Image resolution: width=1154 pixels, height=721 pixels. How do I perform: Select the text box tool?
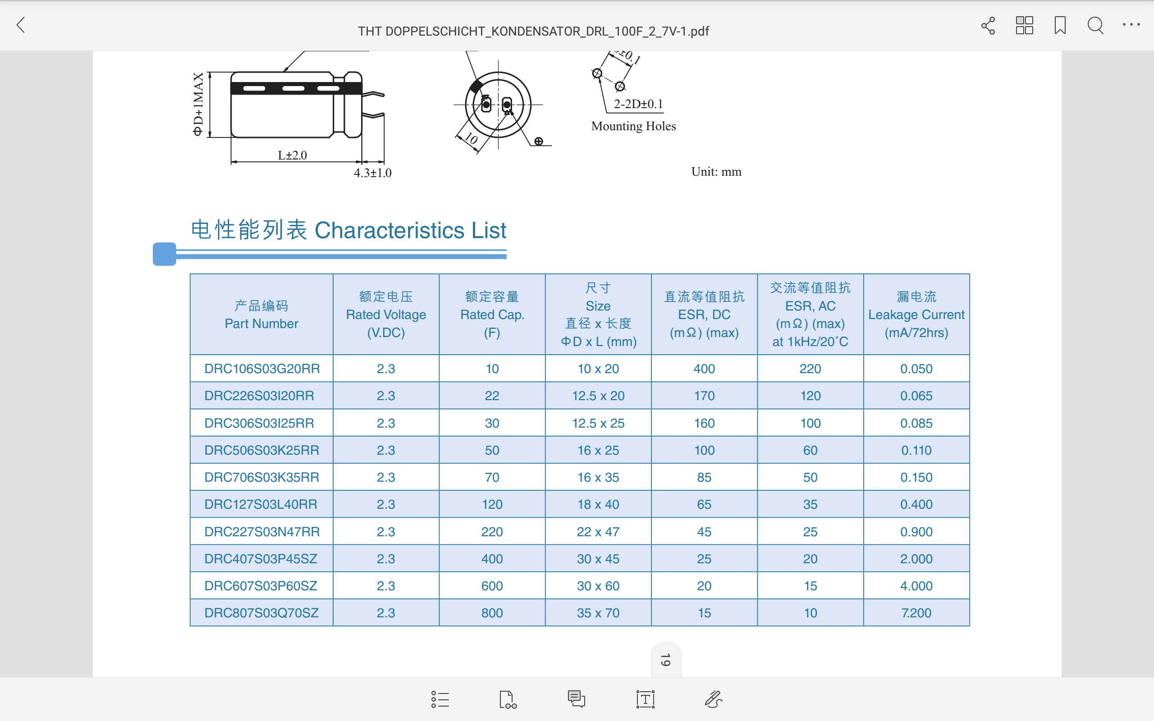pos(645,699)
